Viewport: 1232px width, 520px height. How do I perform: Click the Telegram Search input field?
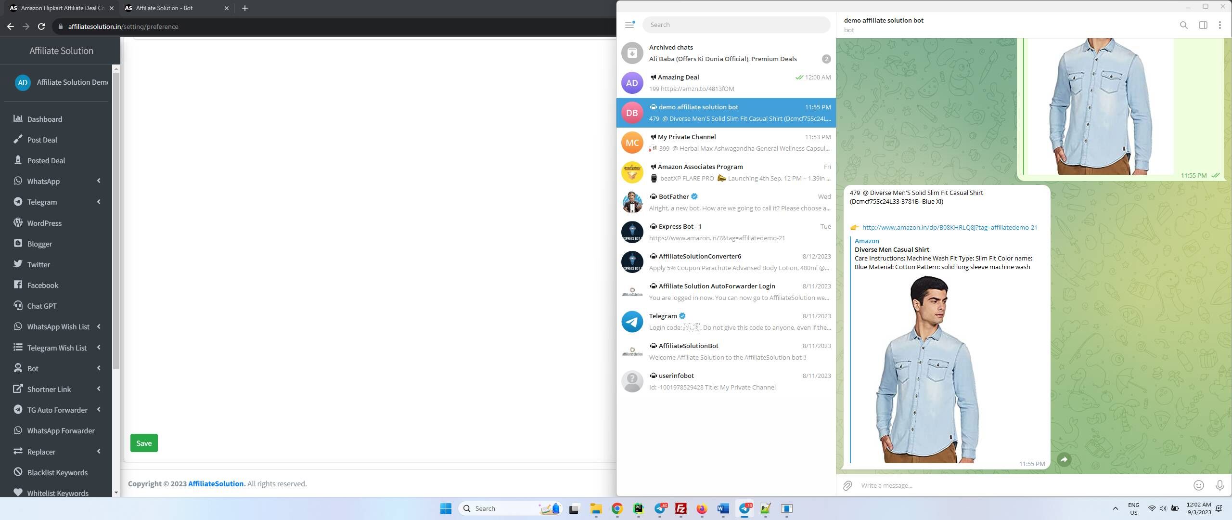(736, 25)
